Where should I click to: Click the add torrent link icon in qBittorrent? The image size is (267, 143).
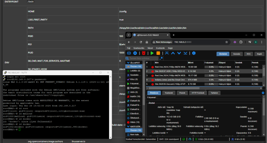pyautogui.click(x=129, y=53)
